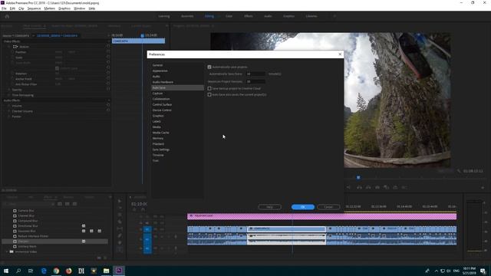Image resolution: width=491 pixels, height=276 pixels.
Task: Click the Automatically Save Every minutes field
Action: click(x=255, y=74)
